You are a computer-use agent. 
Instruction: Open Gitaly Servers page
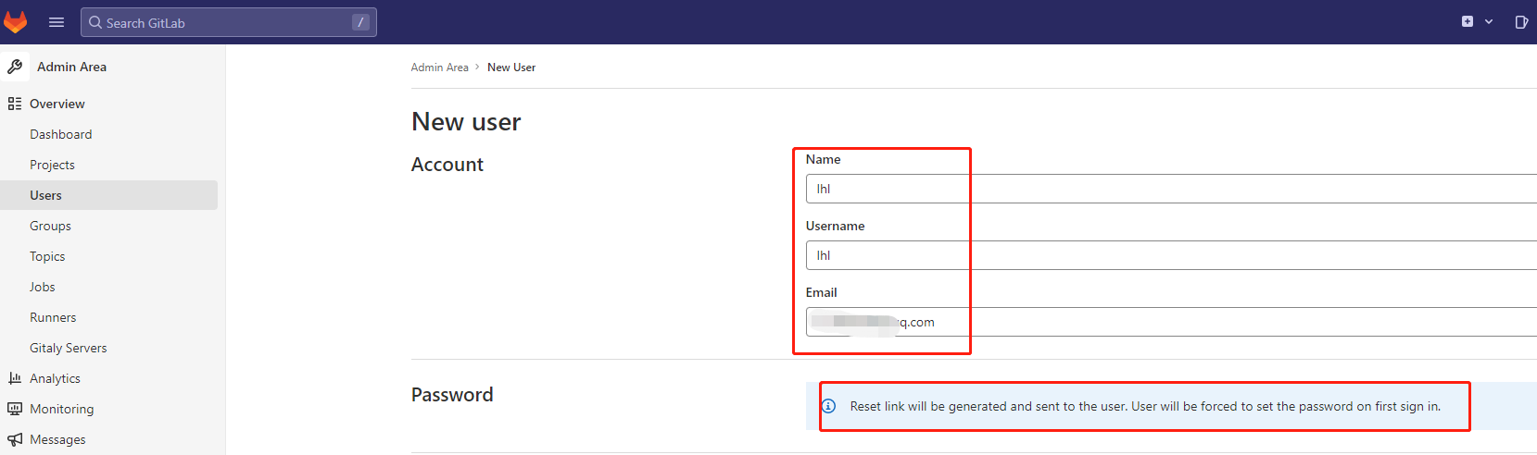point(69,348)
